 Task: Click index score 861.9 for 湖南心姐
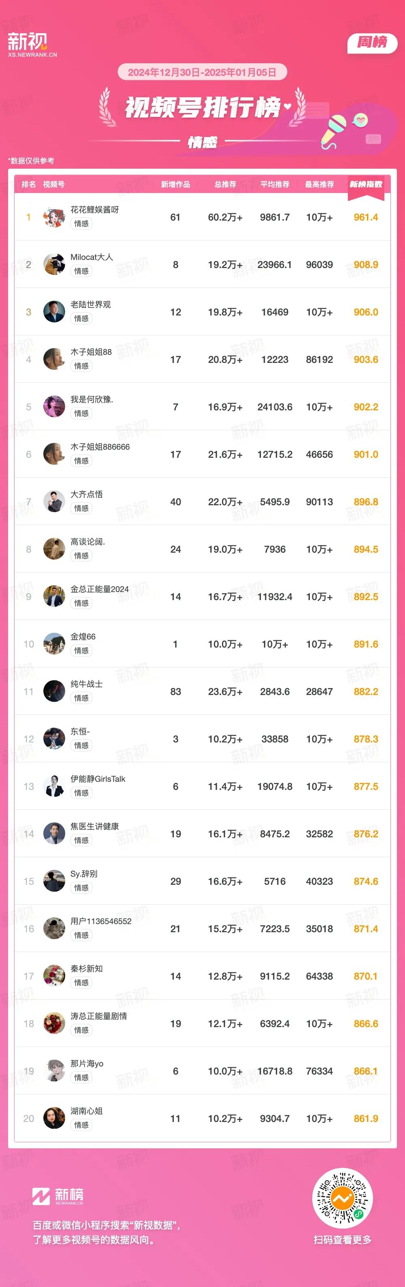click(366, 1119)
